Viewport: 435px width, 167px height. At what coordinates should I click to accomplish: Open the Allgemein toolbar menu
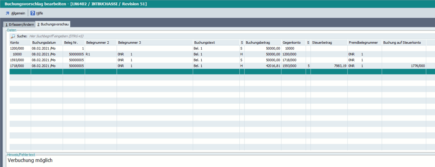point(15,13)
